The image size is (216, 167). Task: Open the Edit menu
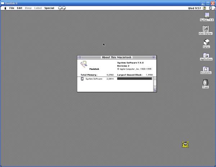[x=19, y=8]
